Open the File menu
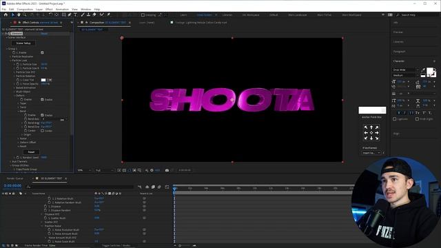Screen dimensions: 441x248 point(4,9)
